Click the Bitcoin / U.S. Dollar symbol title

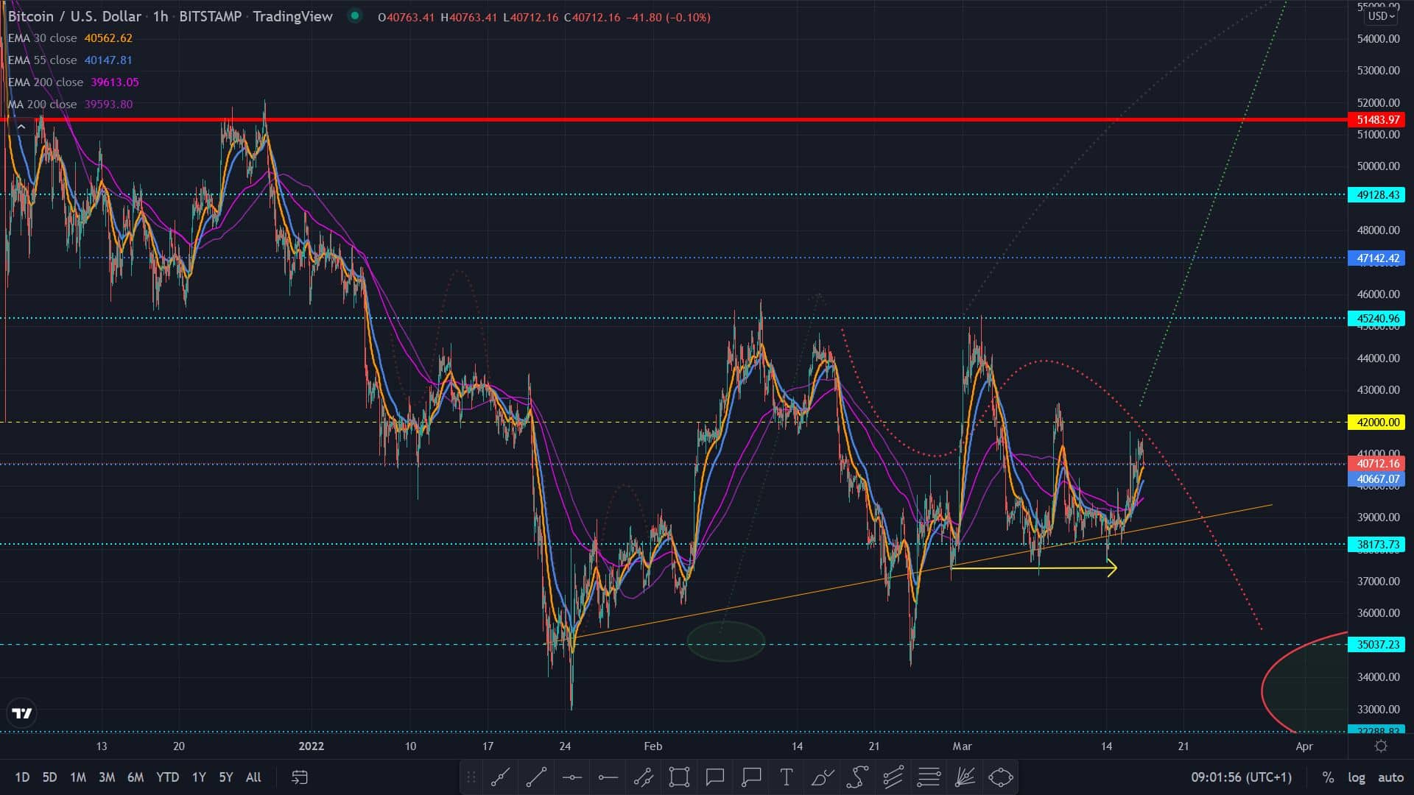74,16
